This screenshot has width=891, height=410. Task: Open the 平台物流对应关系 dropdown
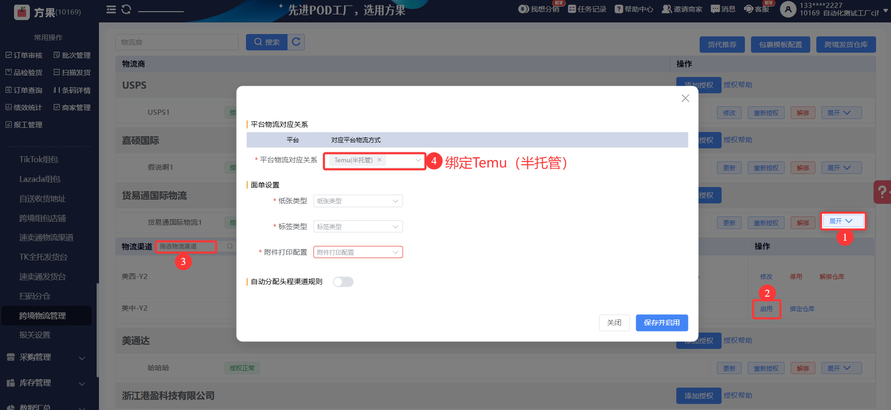(x=374, y=160)
